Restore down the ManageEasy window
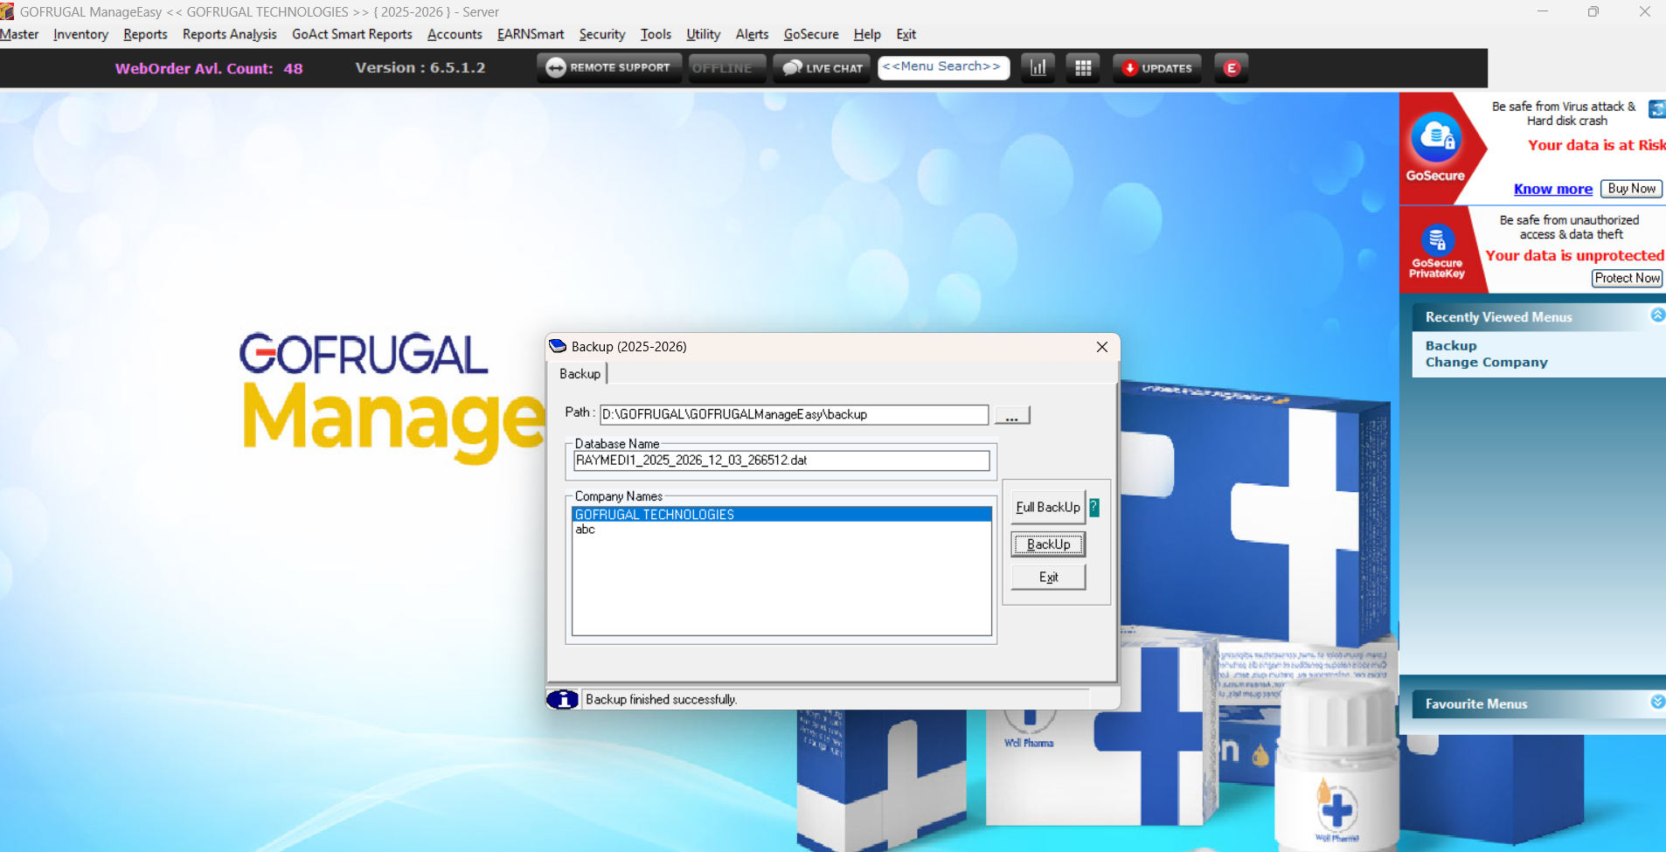The width and height of the screenshot is (1666, 852). pos(1593,12)
